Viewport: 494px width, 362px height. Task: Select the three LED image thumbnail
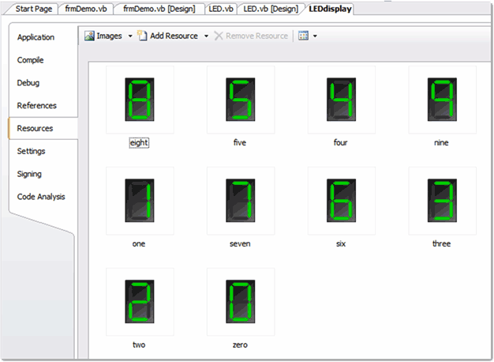tap(443, 201)
